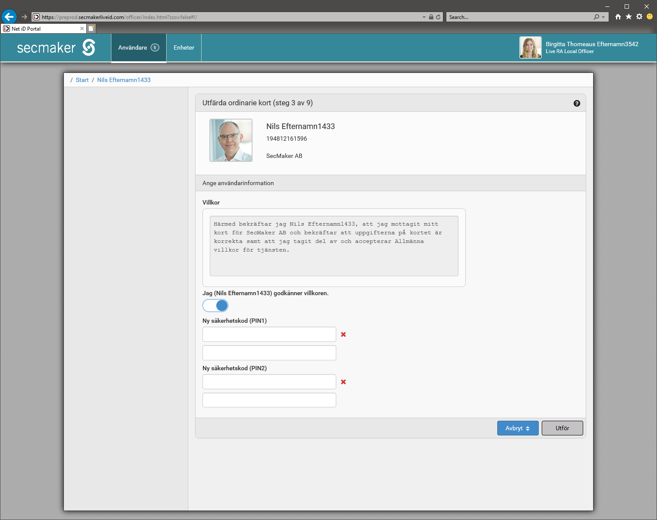Image resolution: width=657 pixels, height=520 pixels.
Task: Expand the search provider dropdown arrow
Action: 603,17
